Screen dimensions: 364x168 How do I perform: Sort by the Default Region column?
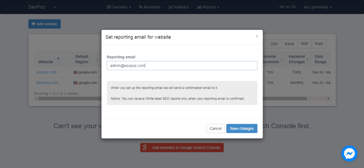(x=85, y=59)
